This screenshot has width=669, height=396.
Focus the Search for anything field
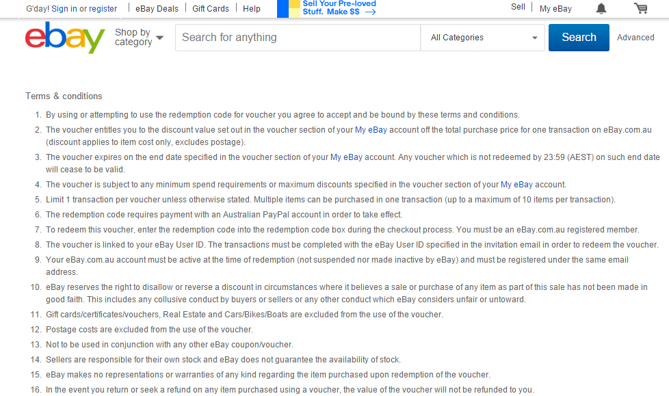(x=298, y=38)
